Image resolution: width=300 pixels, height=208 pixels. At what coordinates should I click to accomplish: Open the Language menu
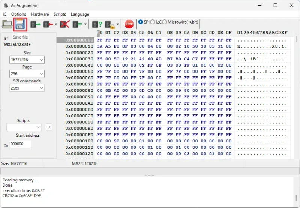[80, 14]
